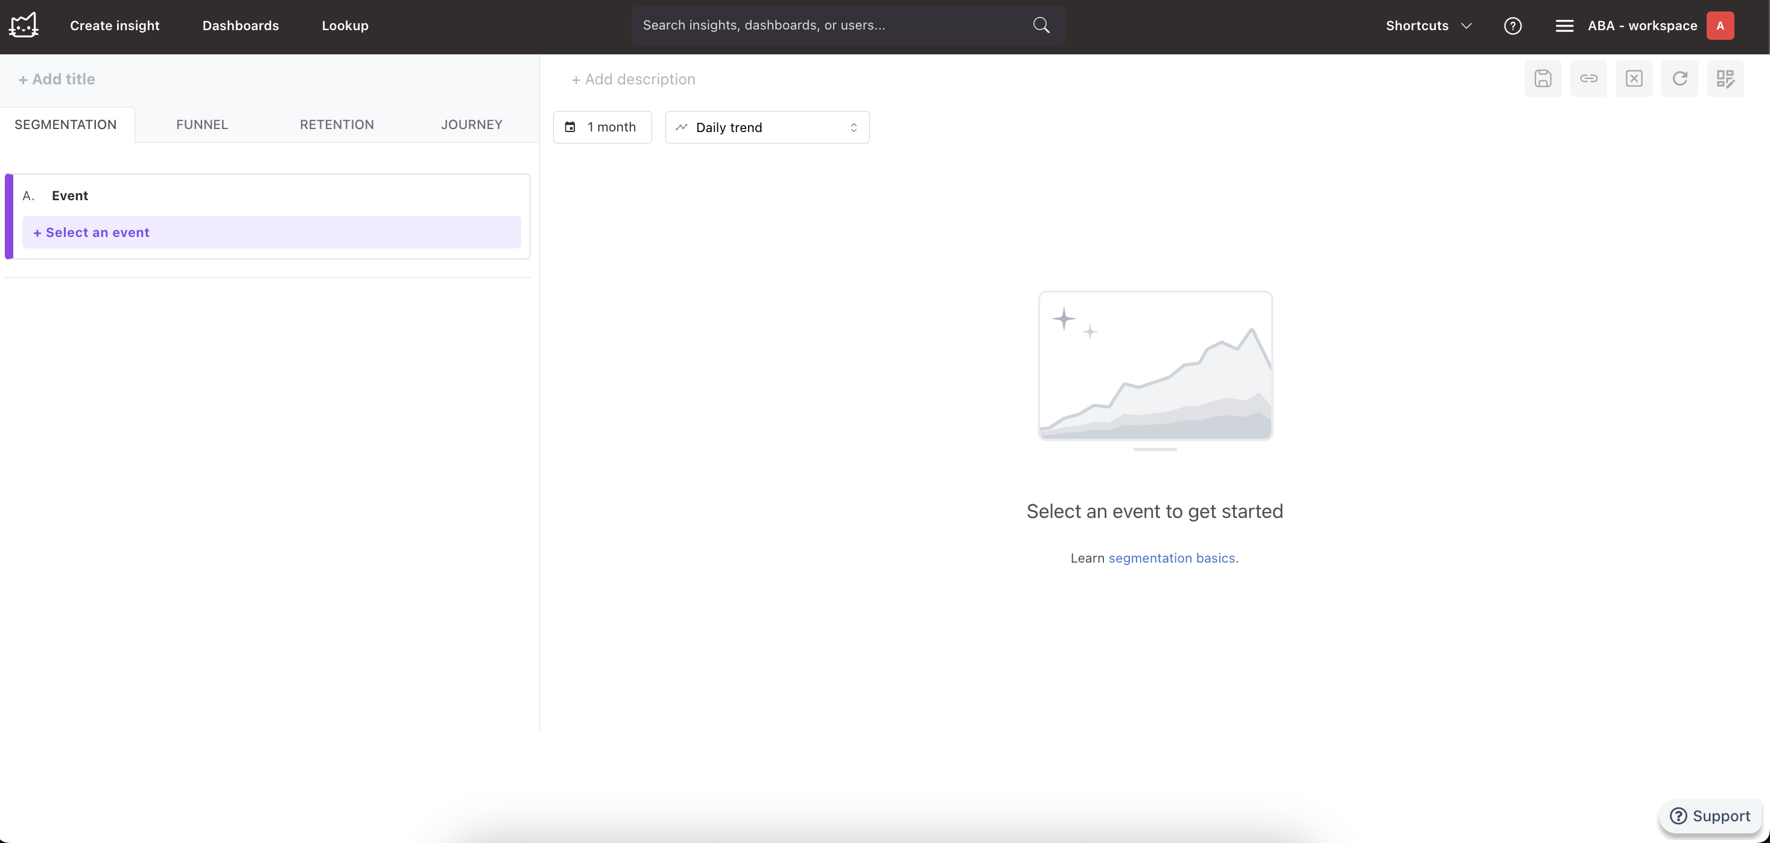This screenshot has height=843, width=1770.
Task: Open the Daily trend dropdown
Action: tap(767, 127)
